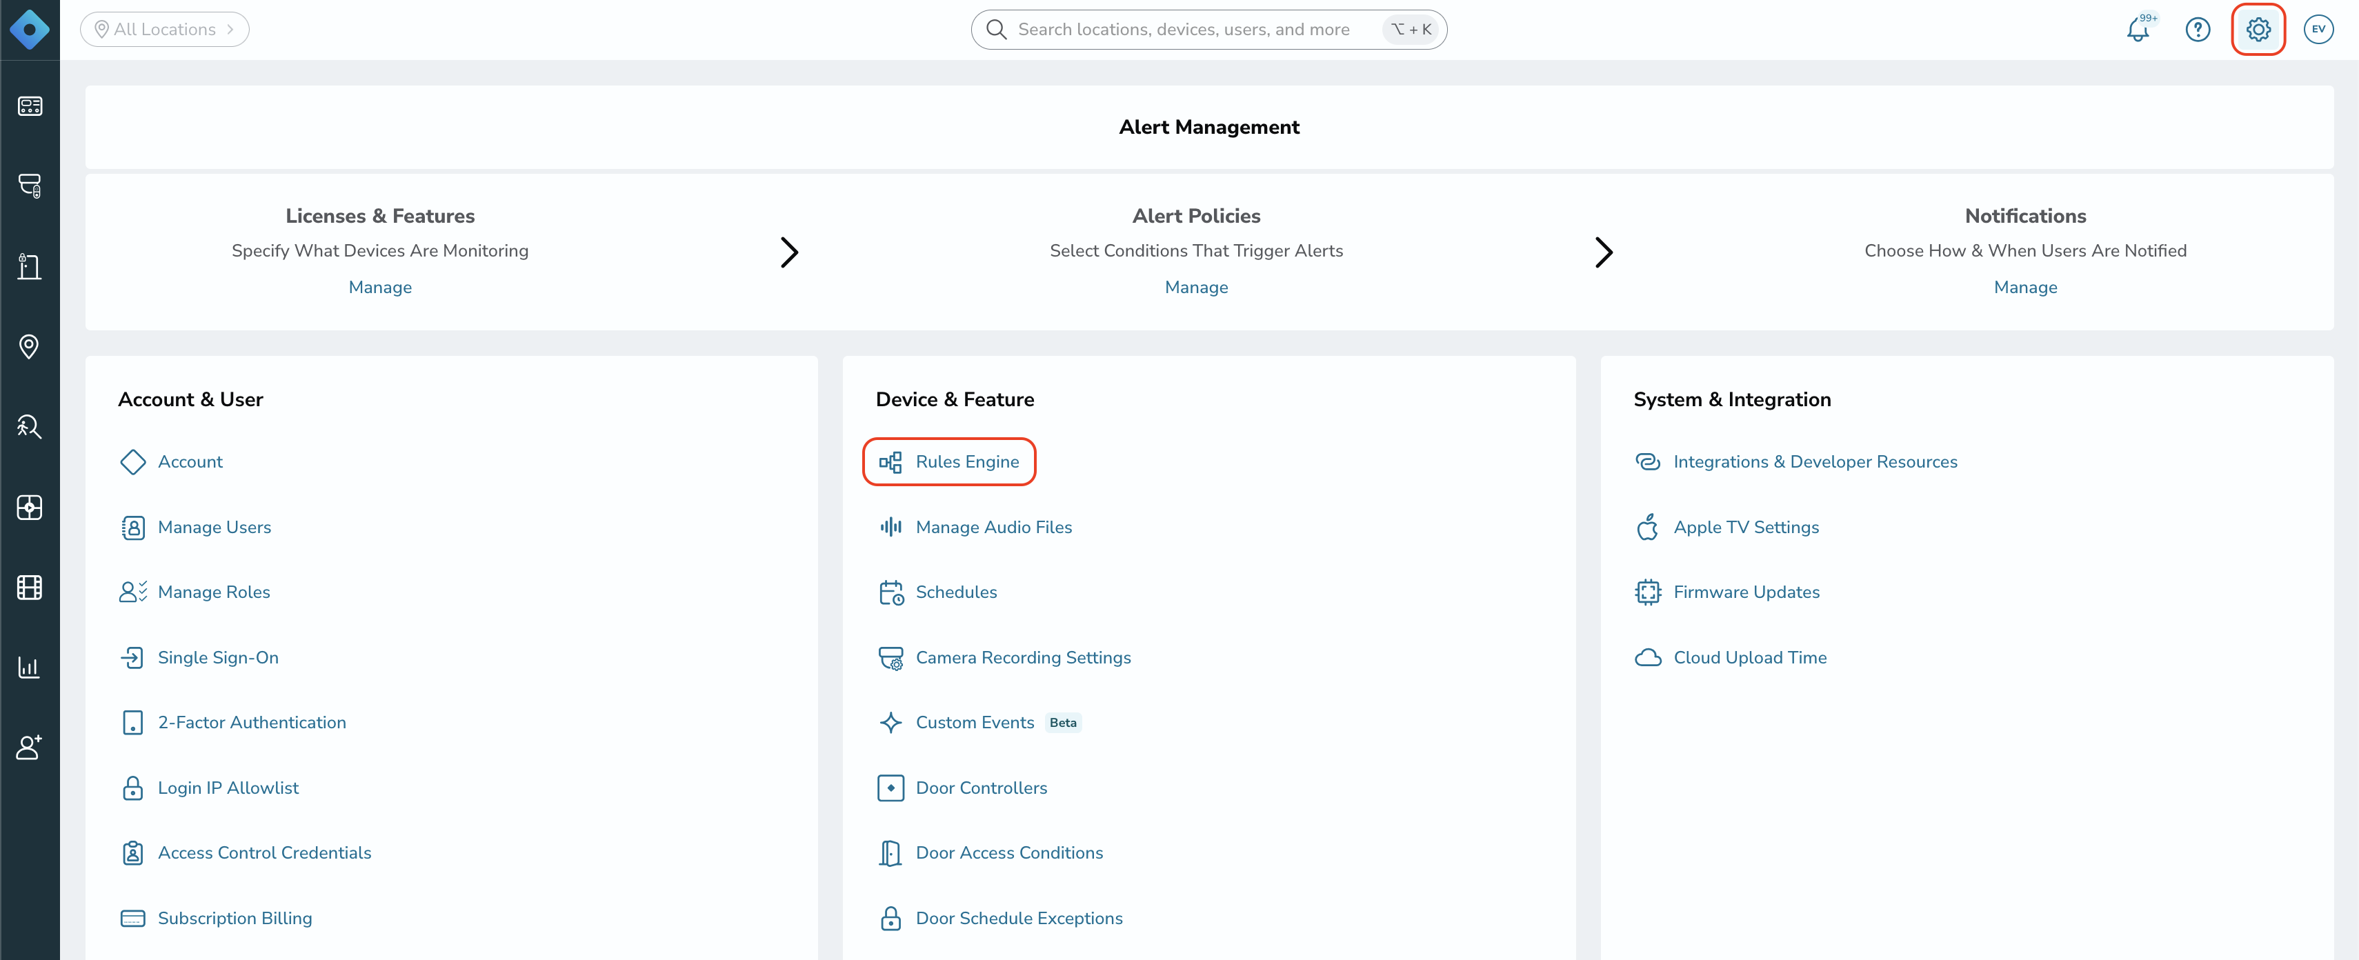2359x960 pixels.
Task: Click Manage under Licenses & Features
Action: [x=380, y=287]
